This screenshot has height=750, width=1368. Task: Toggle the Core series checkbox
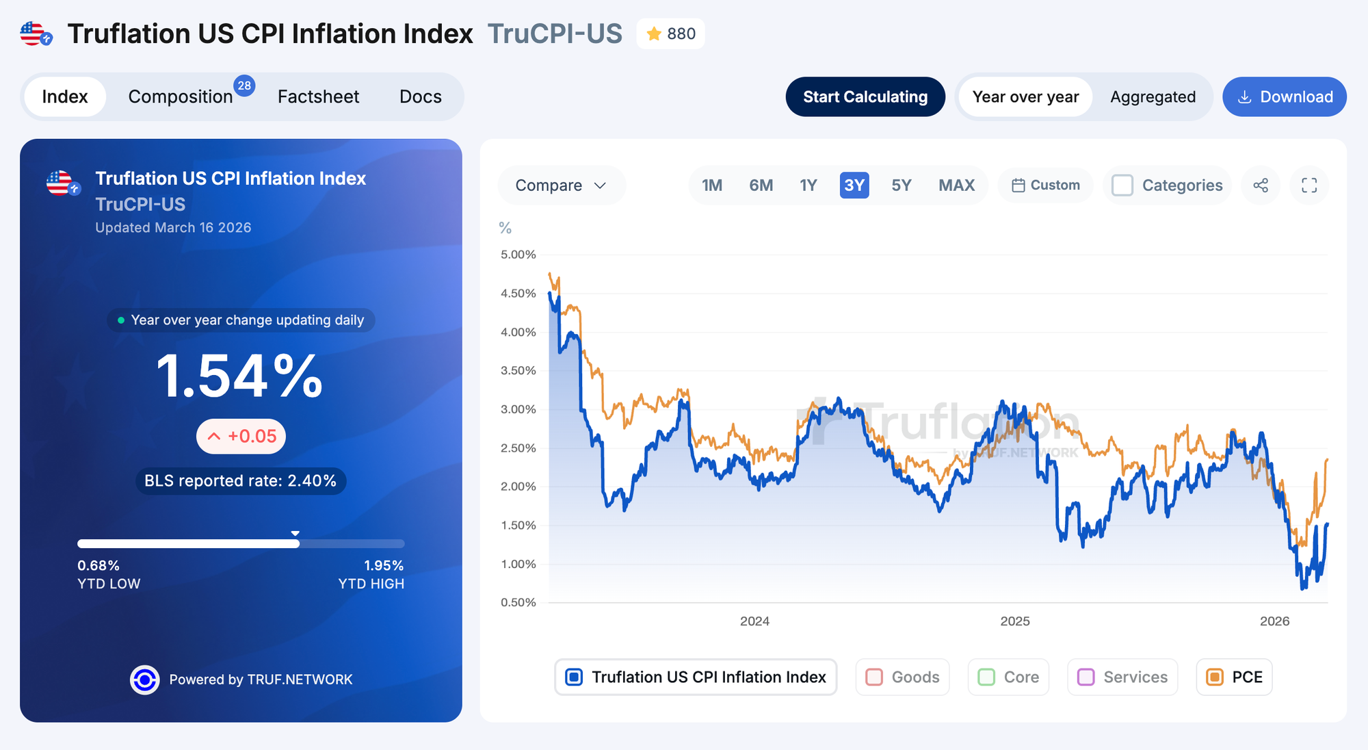tap(986, 677)
